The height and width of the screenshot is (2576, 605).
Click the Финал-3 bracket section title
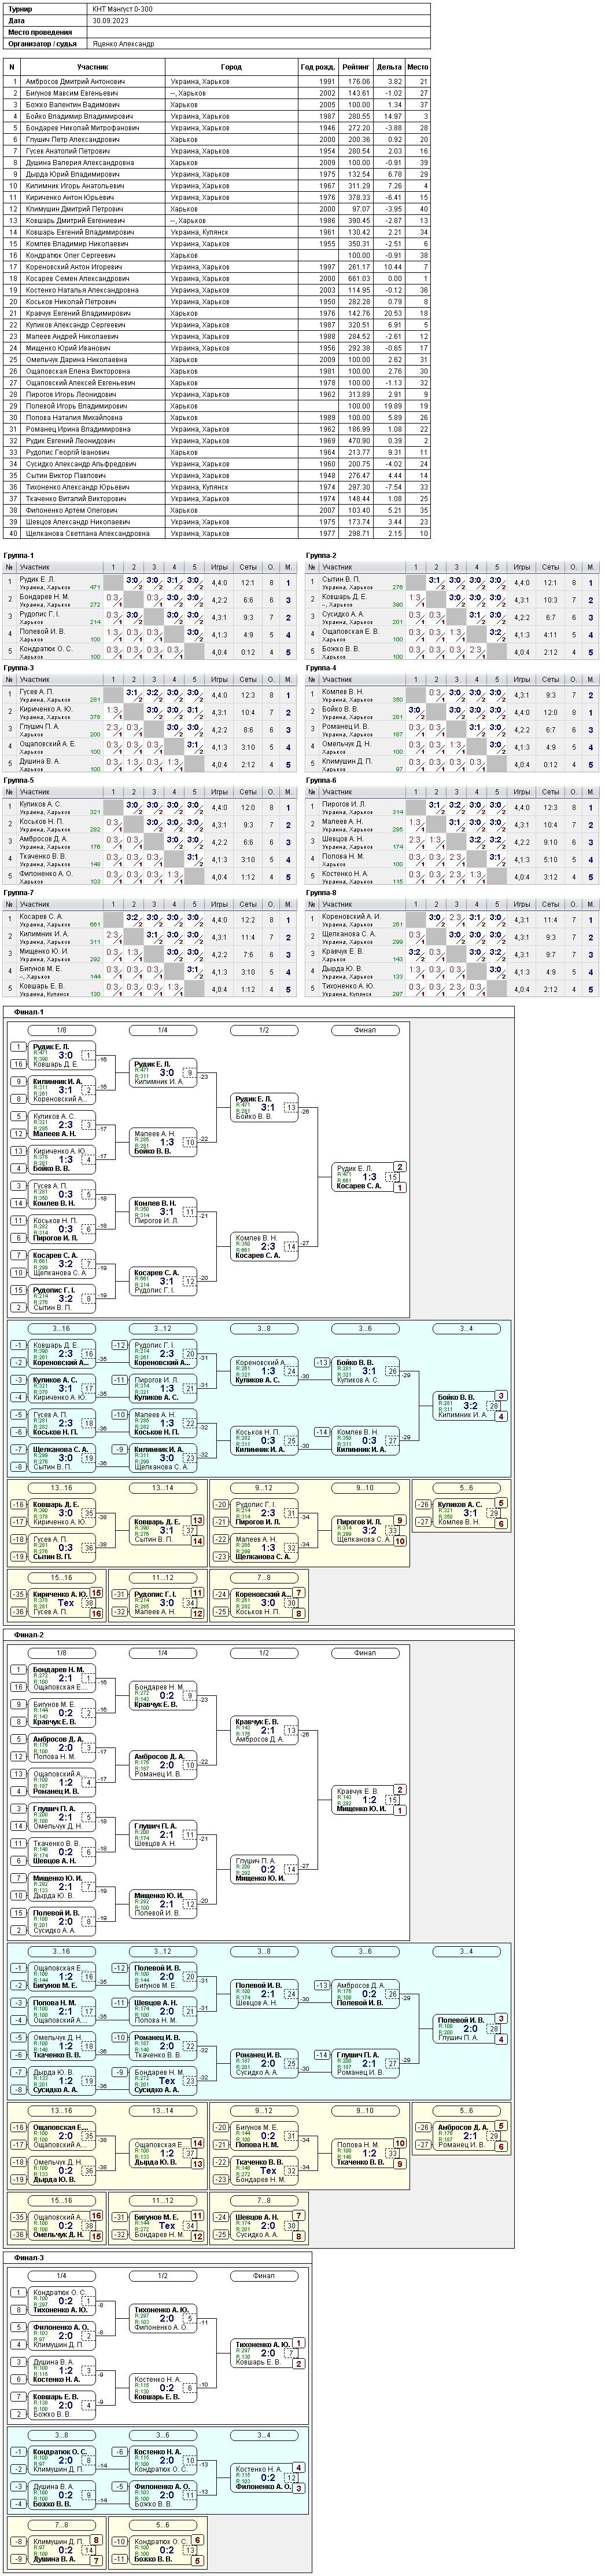[x=29, y=2257]
